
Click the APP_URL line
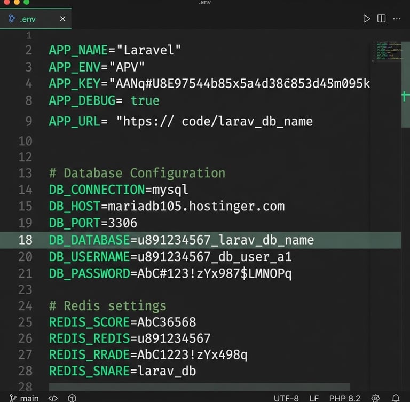click(x=180, y=122)
